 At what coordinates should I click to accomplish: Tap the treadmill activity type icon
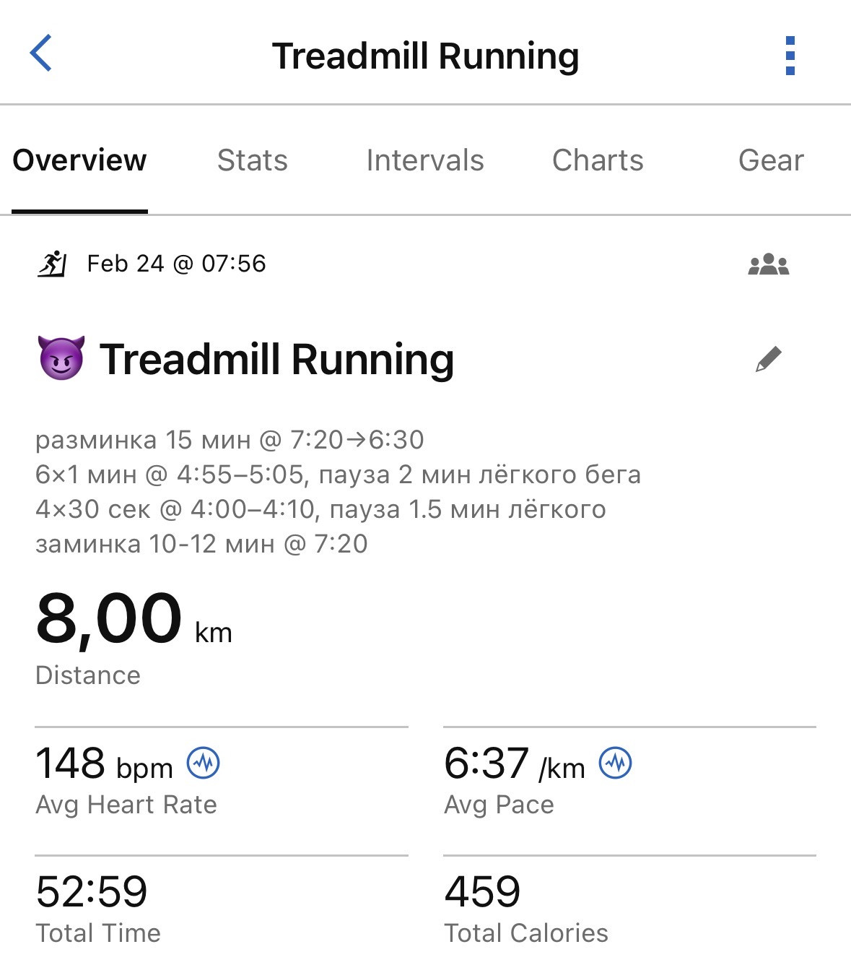pyautogui.click(x=52, y=264)
